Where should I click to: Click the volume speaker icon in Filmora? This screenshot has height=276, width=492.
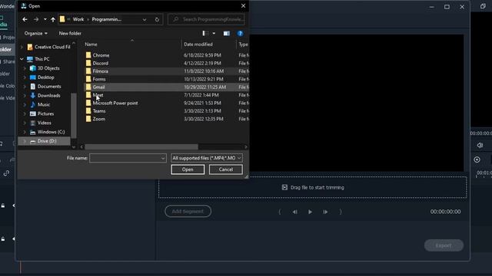pos(480,145)
